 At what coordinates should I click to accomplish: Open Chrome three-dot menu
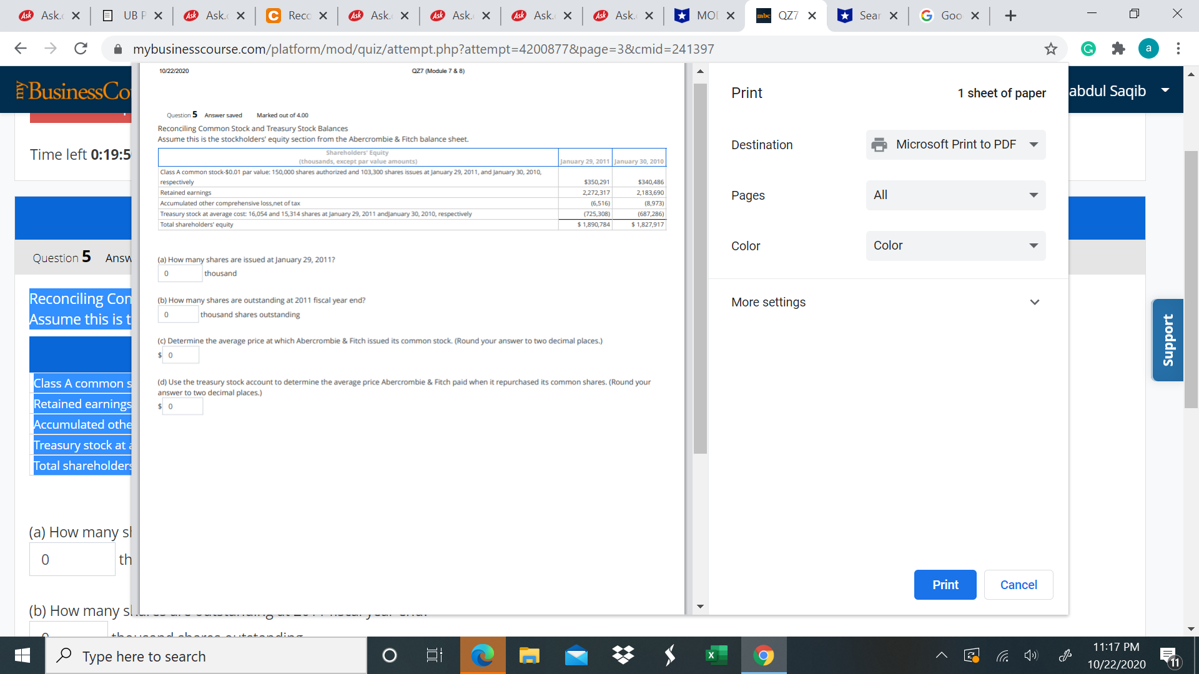[1178, 49]
